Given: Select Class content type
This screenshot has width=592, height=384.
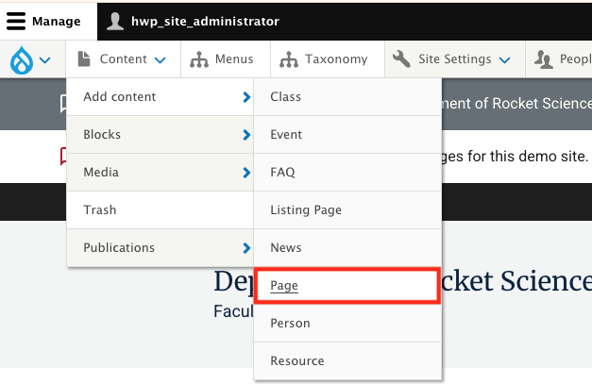Looking at the screenshot, I should 347,97.
